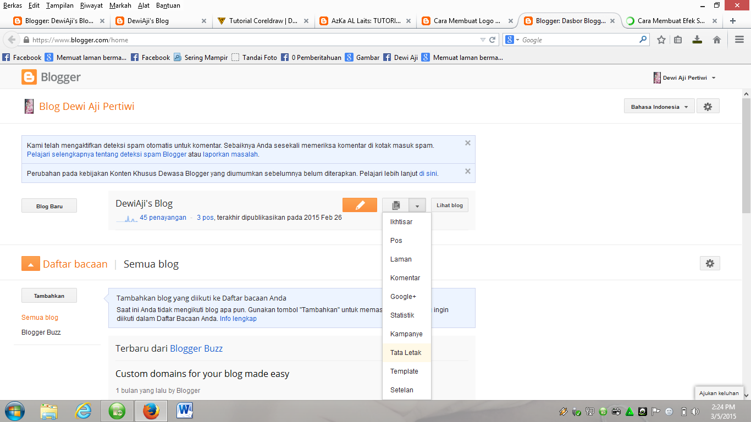Image resolution: width=751 pixels, height=422 pixels.
Task: Go to the home page icon
Action: 717,40
